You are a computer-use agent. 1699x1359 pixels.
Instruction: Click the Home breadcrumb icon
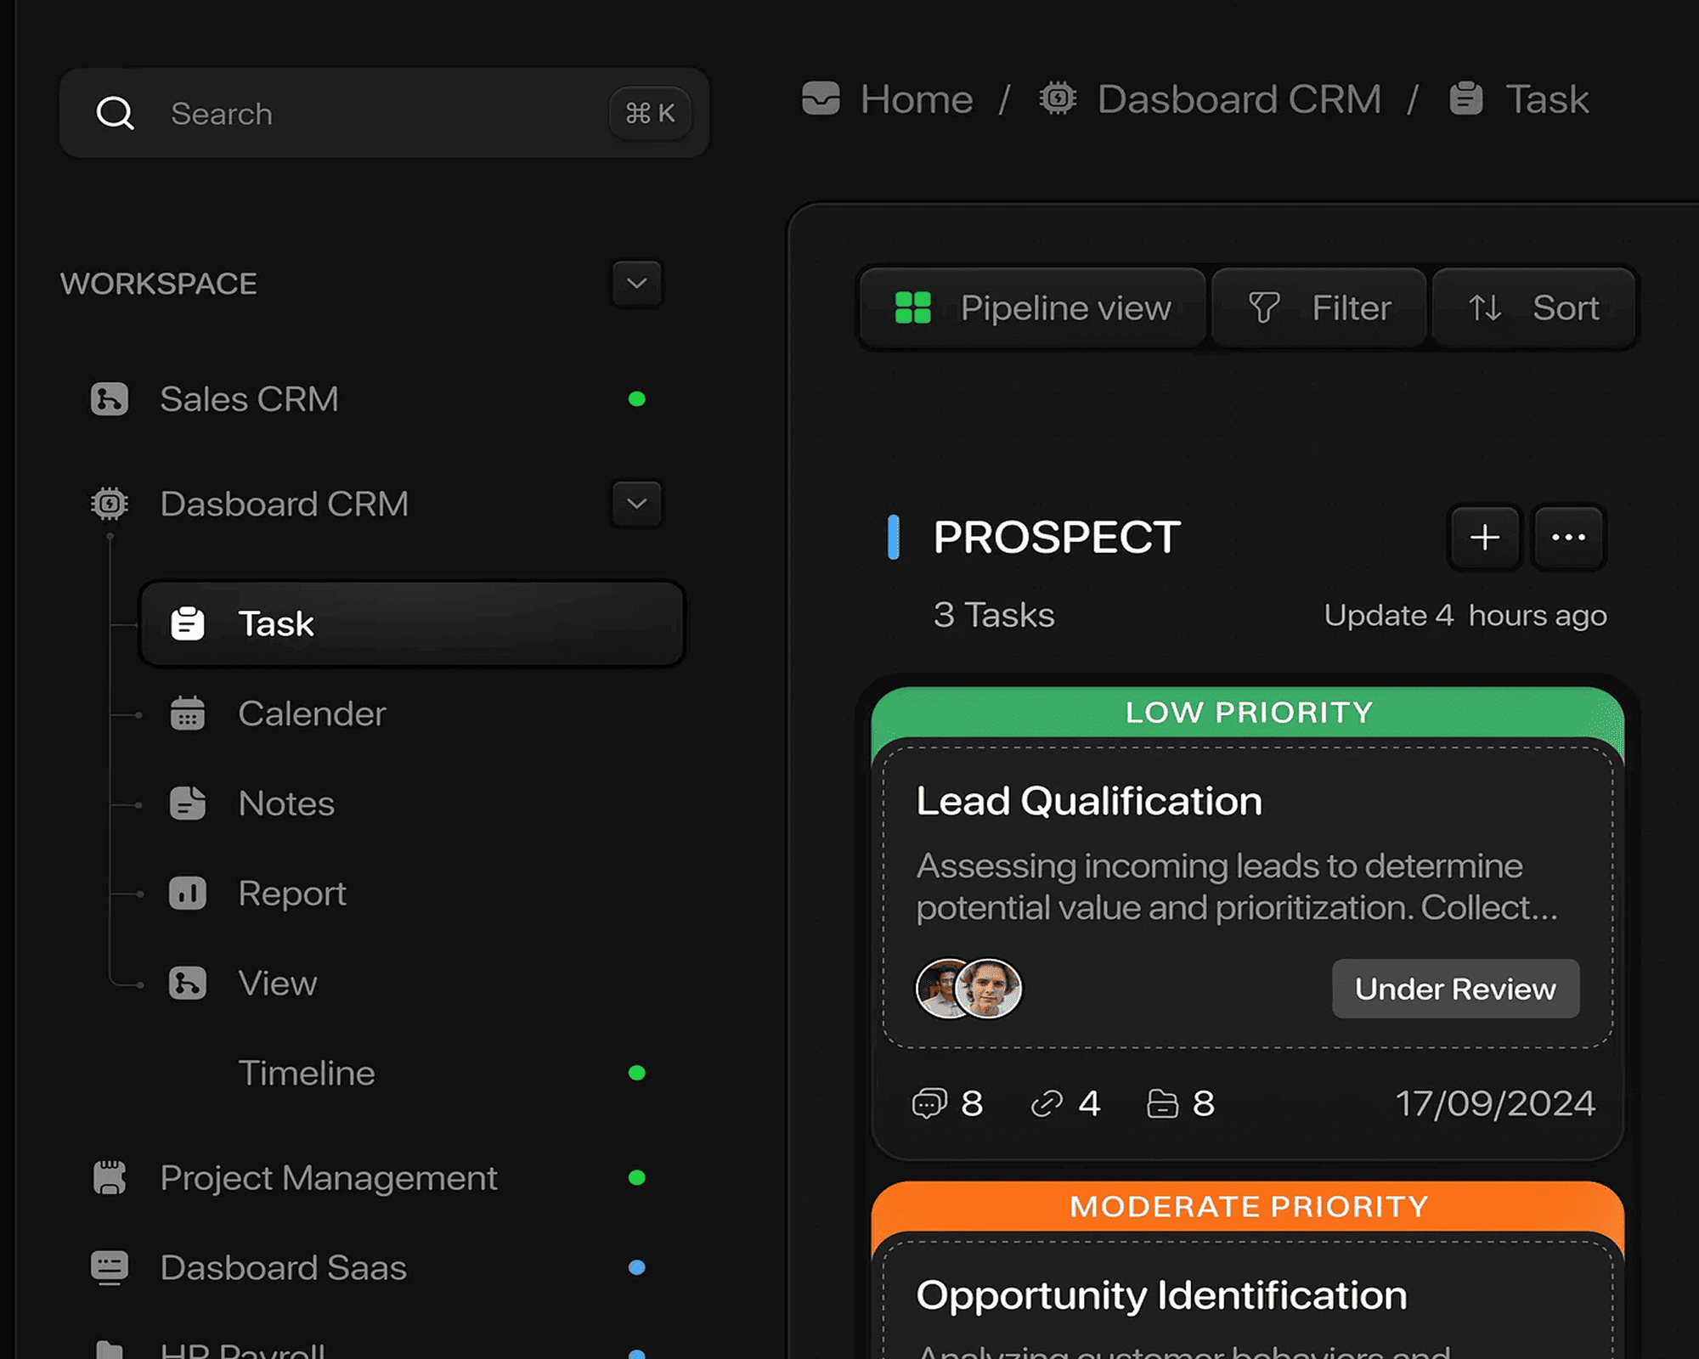pos(821,99)
